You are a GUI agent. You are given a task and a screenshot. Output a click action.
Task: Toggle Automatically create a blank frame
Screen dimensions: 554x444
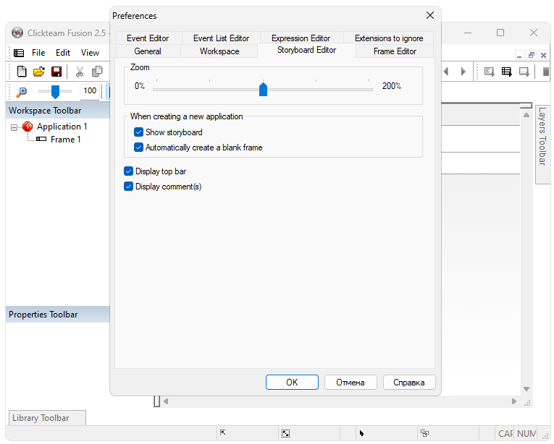click(x=138, y=148)
